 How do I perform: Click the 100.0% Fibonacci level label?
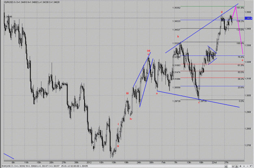pyautogui.click(x=240, y=43)
